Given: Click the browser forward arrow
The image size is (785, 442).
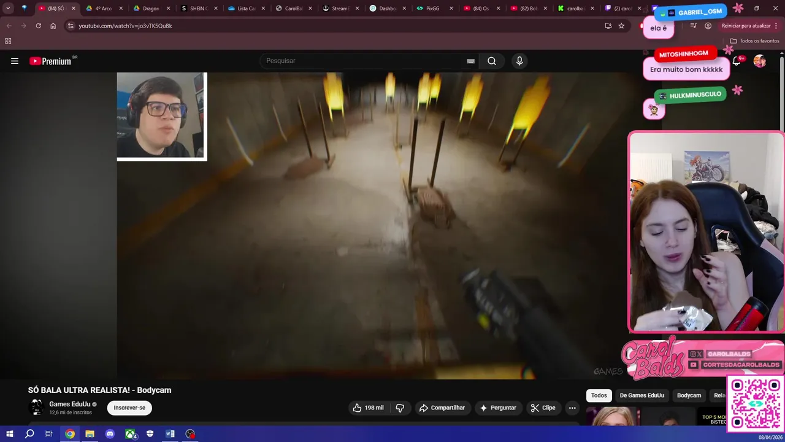Looking at the screenshot, I should (23, 26).
